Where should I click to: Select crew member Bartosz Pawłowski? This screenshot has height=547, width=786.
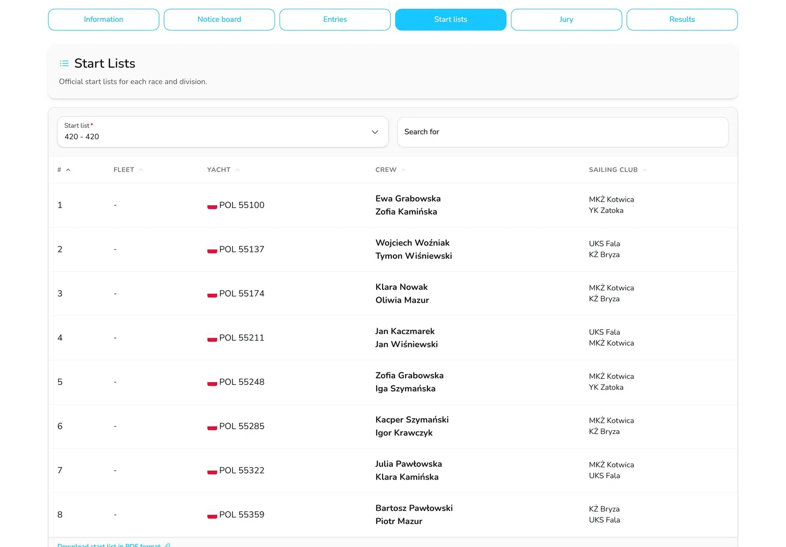coord(414,508)
